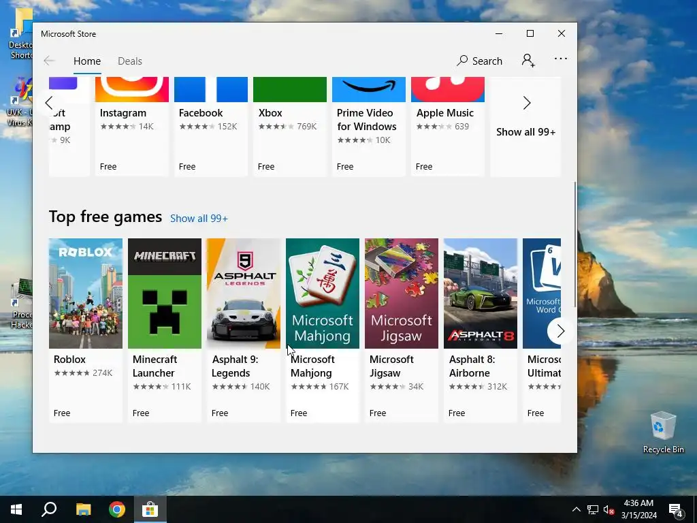Switch to the Home tab
Viewport: 697px width, 523px height.
(x=87, y=61)
